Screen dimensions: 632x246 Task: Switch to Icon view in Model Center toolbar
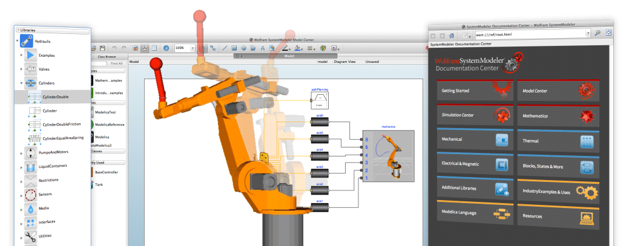pyautogui.click(x=136, y=48)
